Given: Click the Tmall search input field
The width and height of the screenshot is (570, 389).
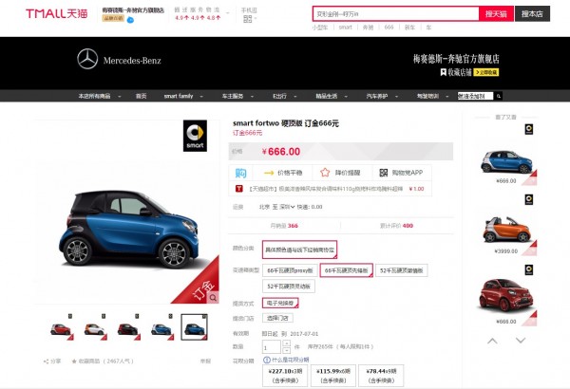Looking at the screenshot, I should (x=396, y=13).
